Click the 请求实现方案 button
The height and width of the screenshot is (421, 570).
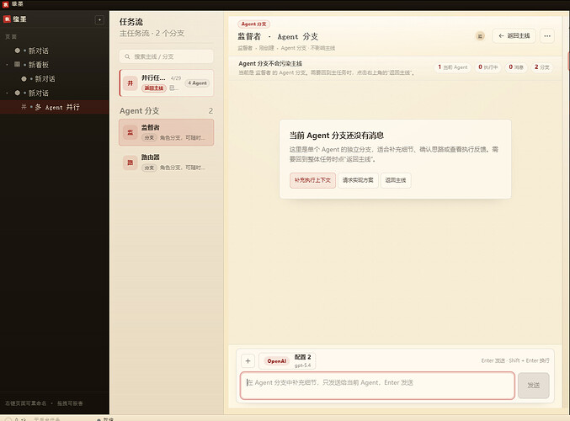(x=358, y=180)
